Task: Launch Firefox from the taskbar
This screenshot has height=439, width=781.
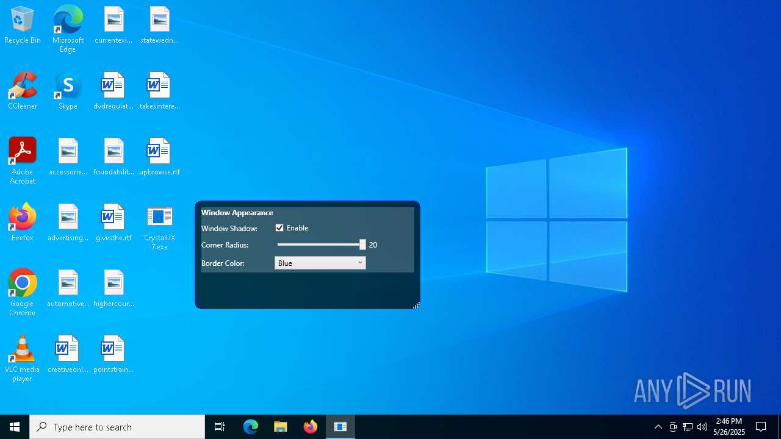Action: 311,427
